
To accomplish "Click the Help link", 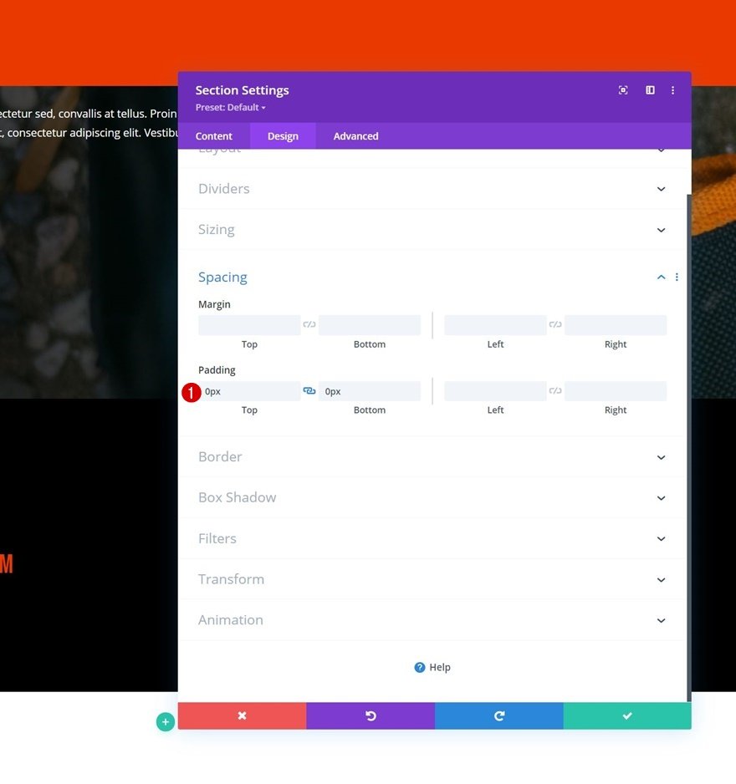I will coord(432,667).
